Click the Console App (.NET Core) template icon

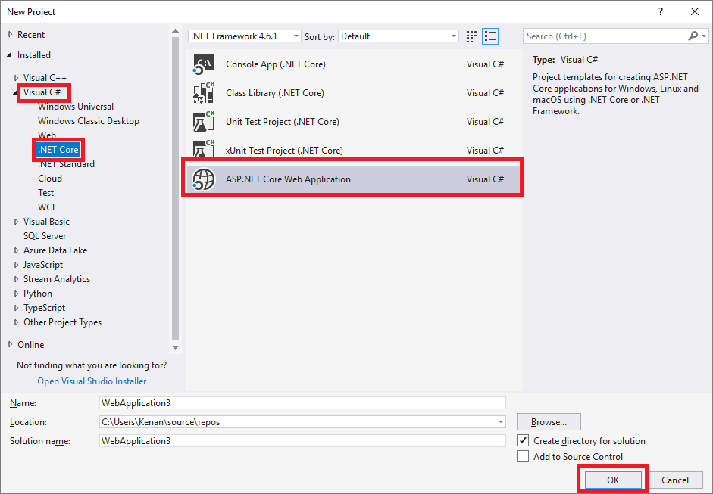click(203, 64)
